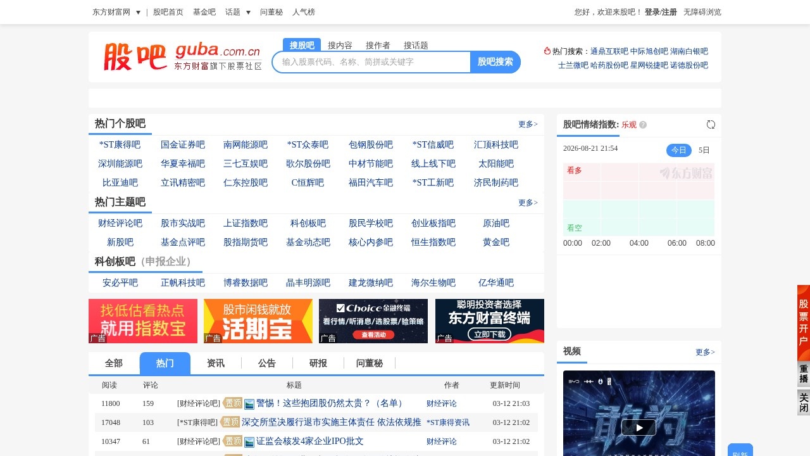This screenshot has height=456, width=810.
Task: Expand the 东方财富网 dropdown arrow
Action: (x=138, y=12)
